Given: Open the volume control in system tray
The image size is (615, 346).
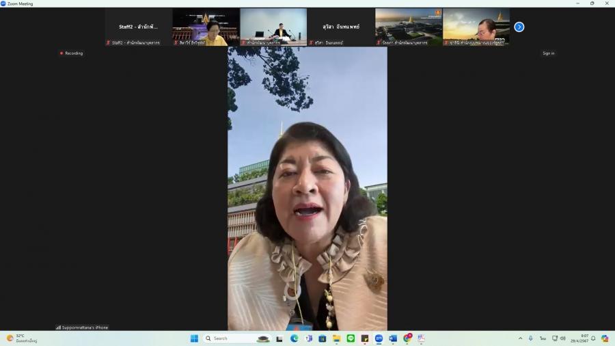Looking at the screenshot, I should [562, 338].
